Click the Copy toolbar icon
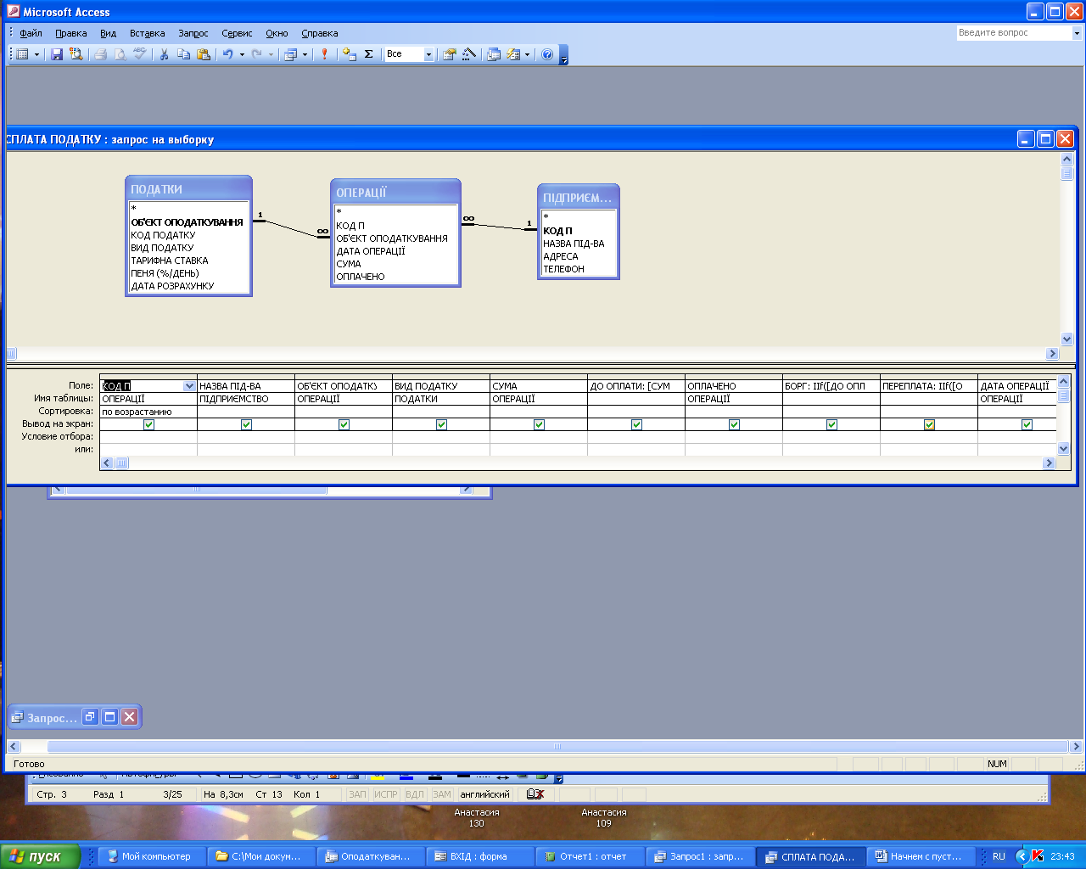 183,54
